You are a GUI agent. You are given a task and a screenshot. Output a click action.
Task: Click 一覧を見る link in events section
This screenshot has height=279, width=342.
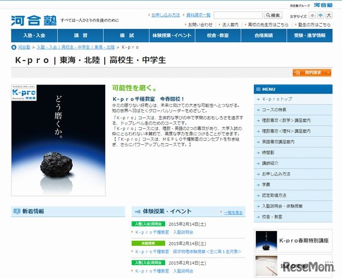[x=233, y=213]
